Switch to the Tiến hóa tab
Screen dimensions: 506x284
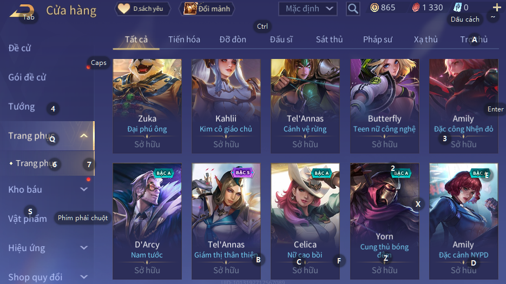coord(184,39)
